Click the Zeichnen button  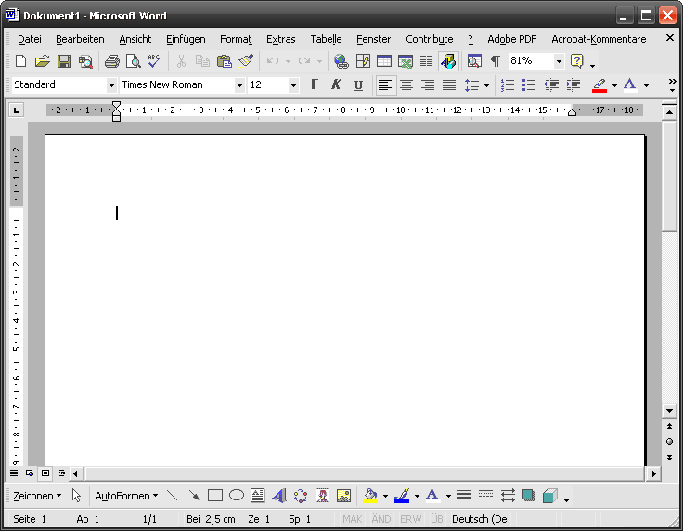click(x=37, y=496)
